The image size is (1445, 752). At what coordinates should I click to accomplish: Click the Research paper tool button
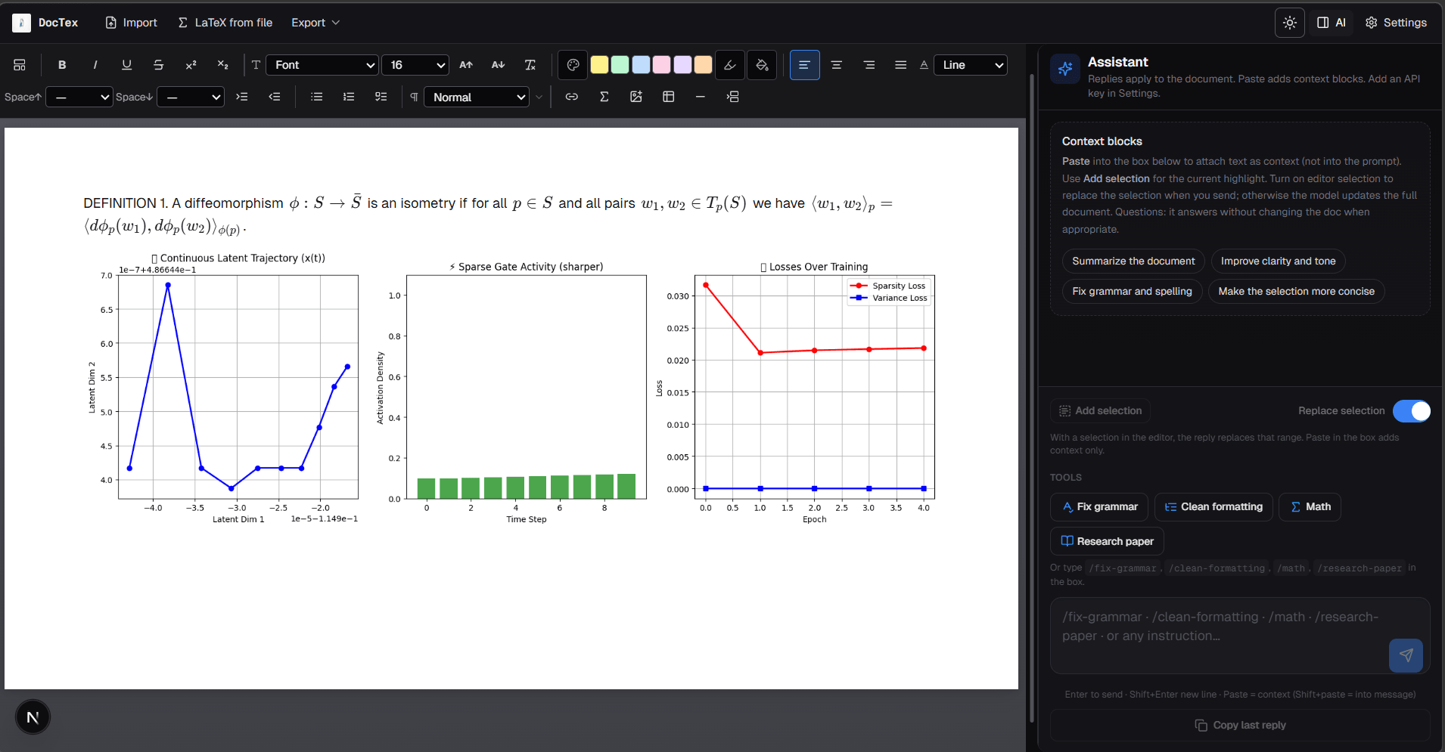point(1107,540)
